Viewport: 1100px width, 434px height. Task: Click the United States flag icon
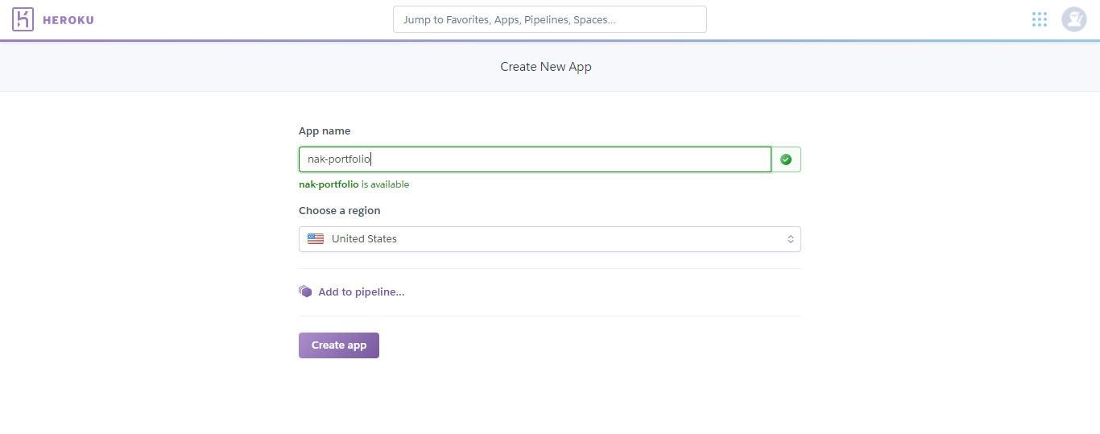tap(316, 239)
